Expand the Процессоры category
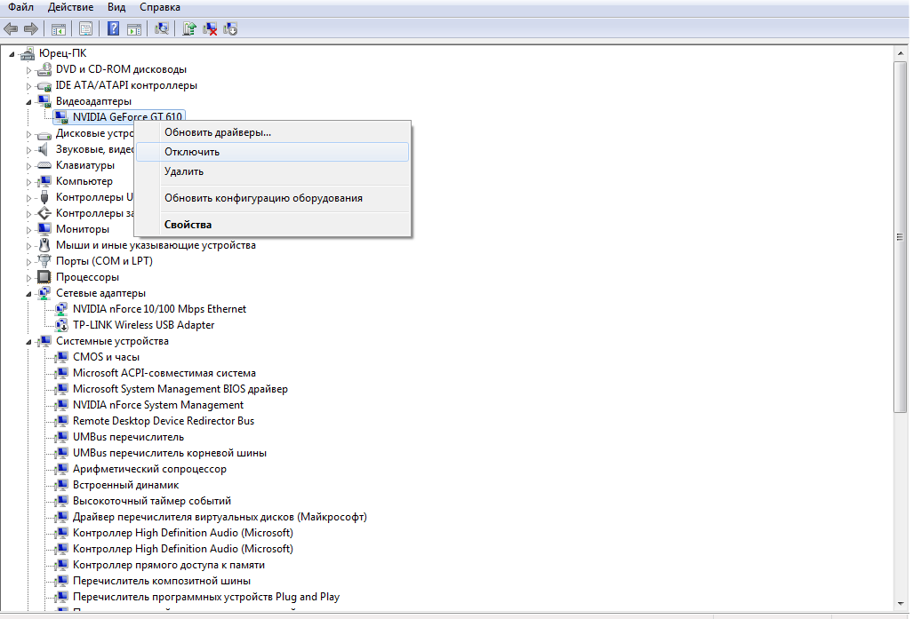The image size is (913, 619). coord(29,277)
